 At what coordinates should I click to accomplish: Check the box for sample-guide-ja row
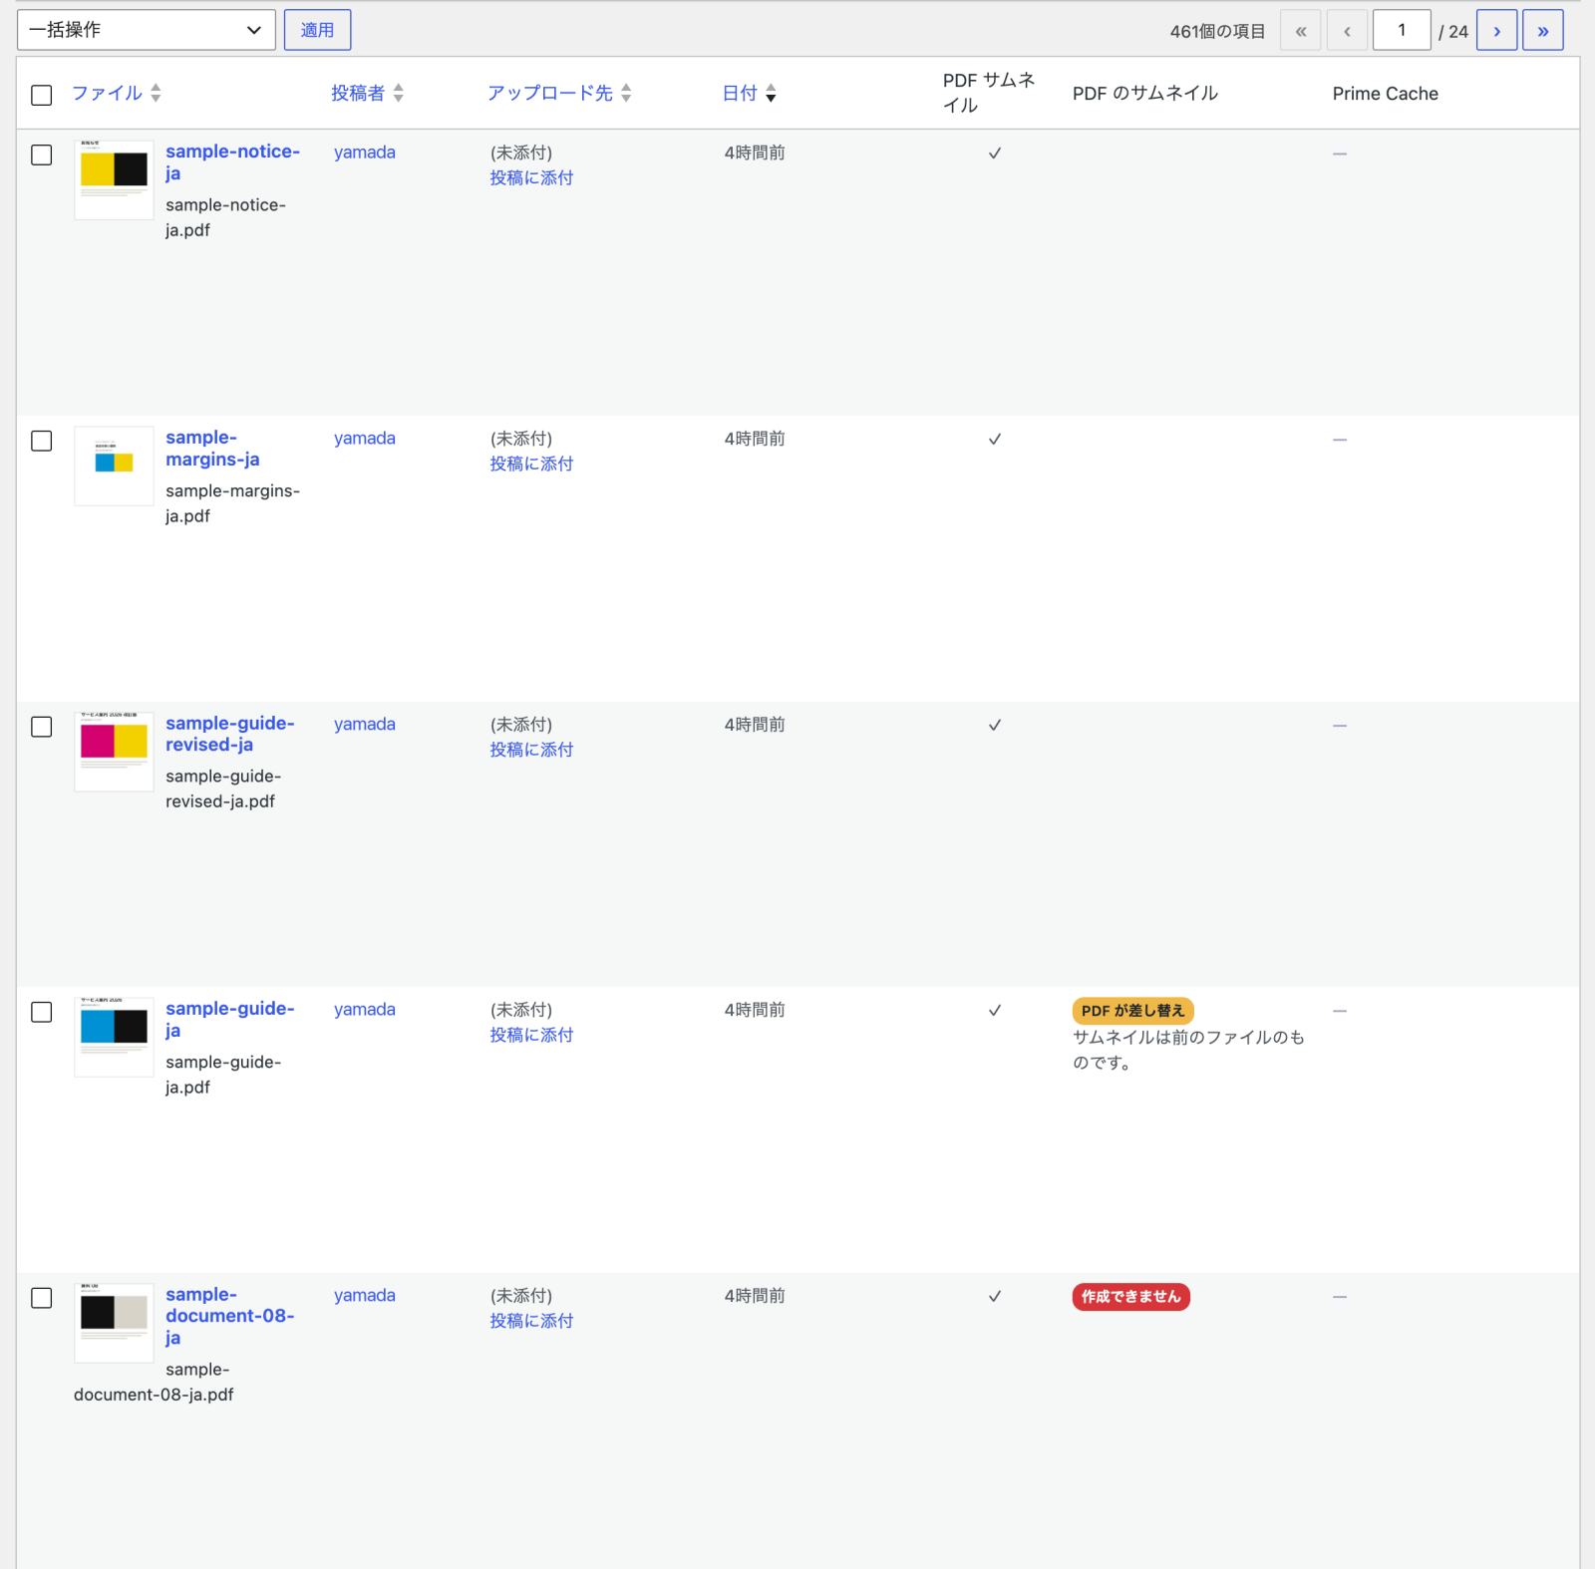[x=42, y=1012]
